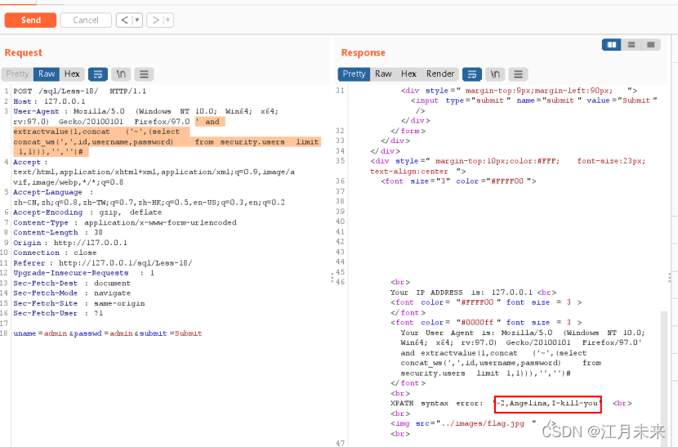Click the Origin header line

click(x=70, y=243)
